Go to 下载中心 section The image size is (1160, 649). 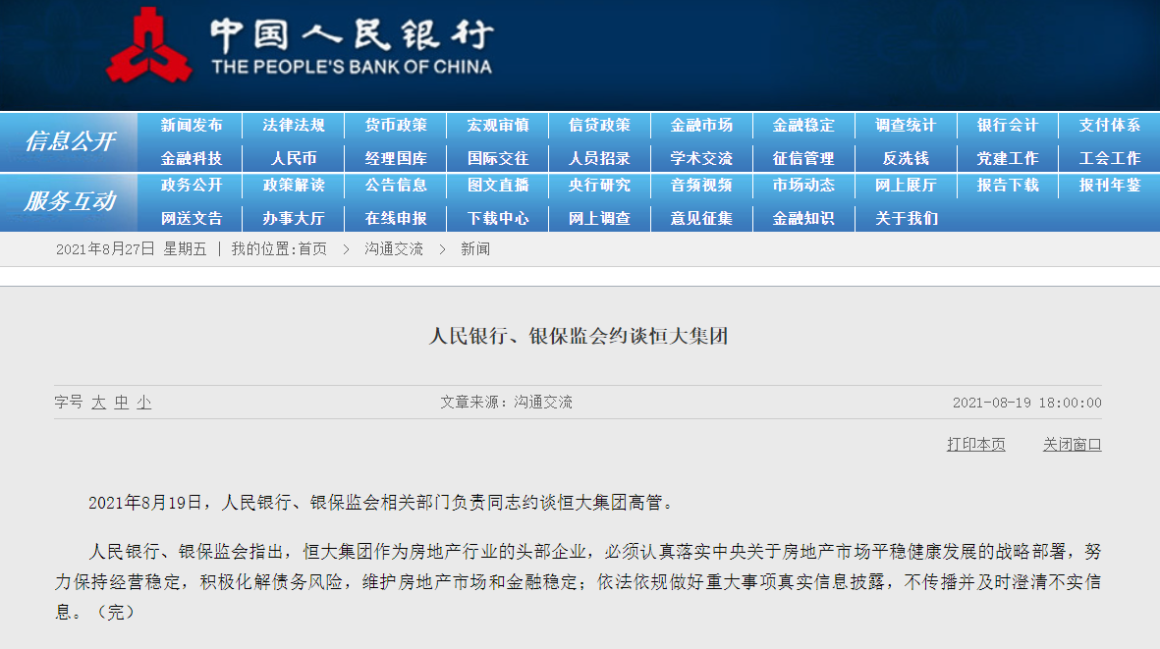[x=498, y=218]
